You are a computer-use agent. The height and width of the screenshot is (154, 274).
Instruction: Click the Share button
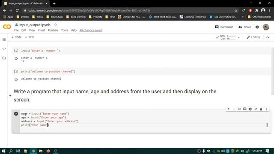244,27
